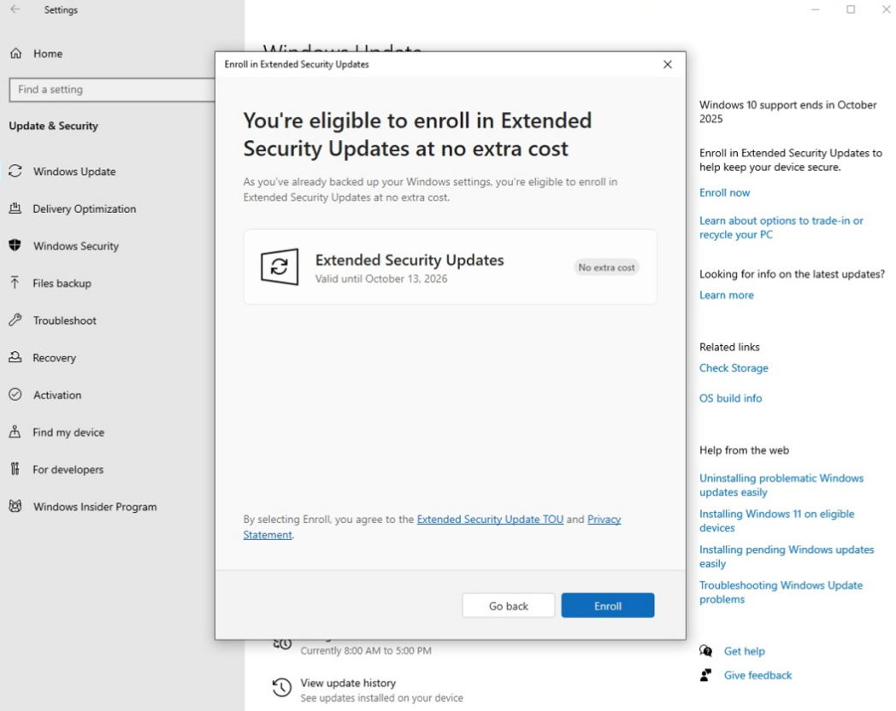
Task: Click the Files backup arrow icon
Action: 15,283
